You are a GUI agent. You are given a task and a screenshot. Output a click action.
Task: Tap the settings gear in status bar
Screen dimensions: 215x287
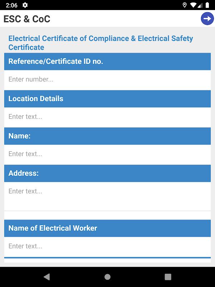25,5
